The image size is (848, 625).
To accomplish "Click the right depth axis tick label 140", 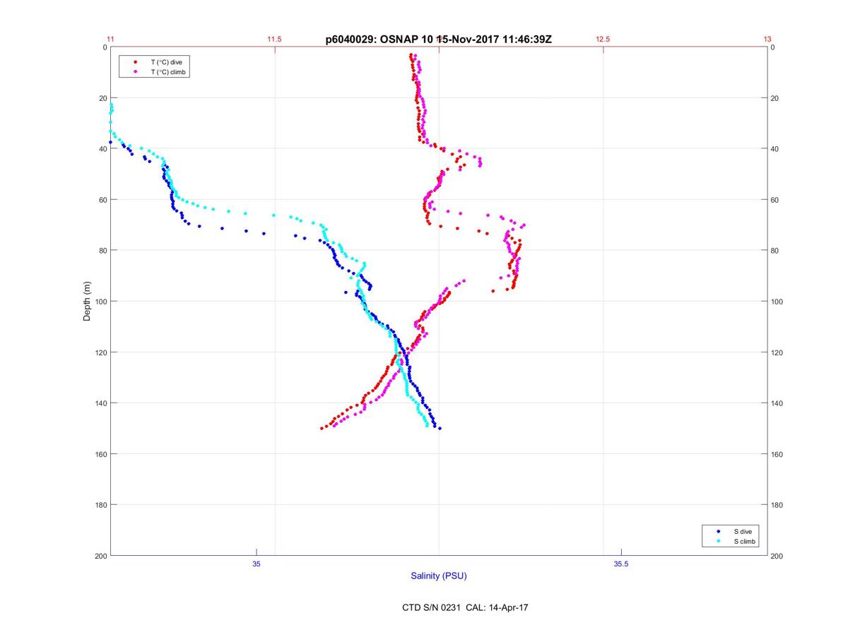I will 777,403.
